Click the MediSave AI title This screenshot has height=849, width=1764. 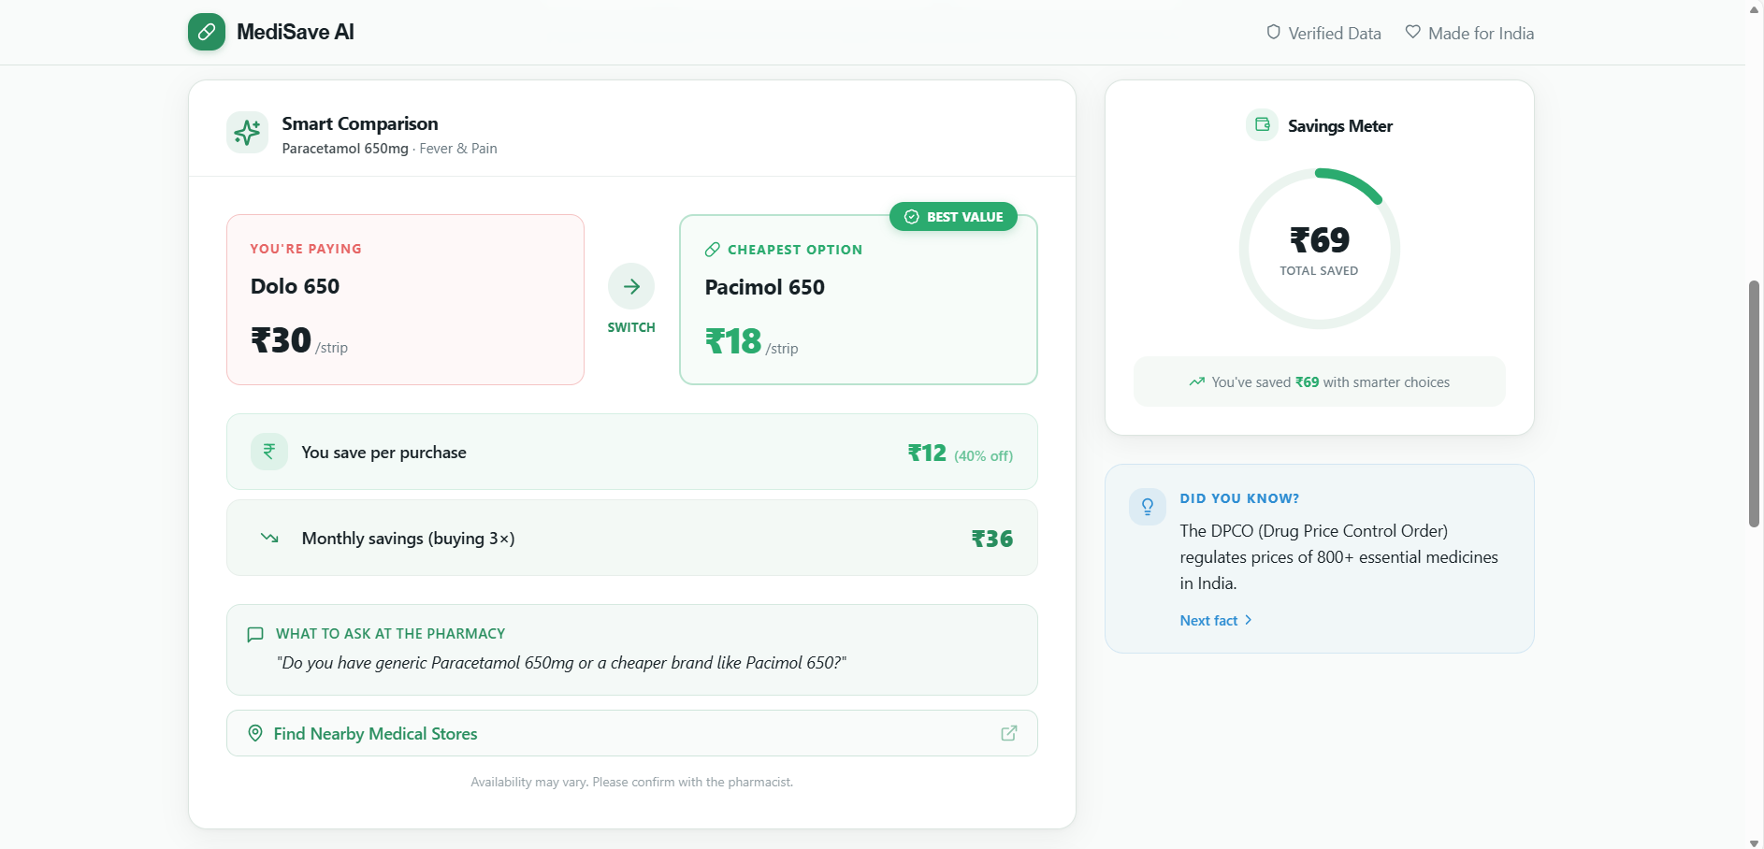(296, 32)
